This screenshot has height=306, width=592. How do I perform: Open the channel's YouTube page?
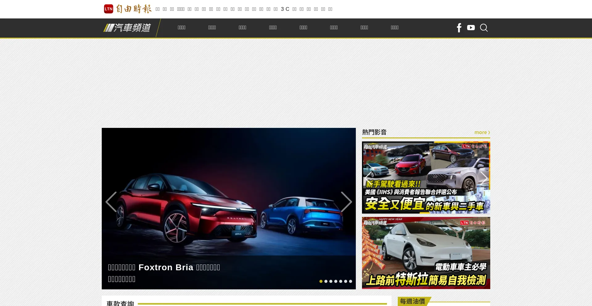tap(471, 28)
